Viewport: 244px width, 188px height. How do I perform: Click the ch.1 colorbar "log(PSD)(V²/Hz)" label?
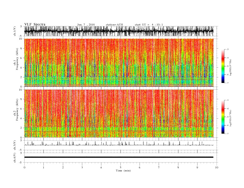pyautogui.click(x=230, y=68)
